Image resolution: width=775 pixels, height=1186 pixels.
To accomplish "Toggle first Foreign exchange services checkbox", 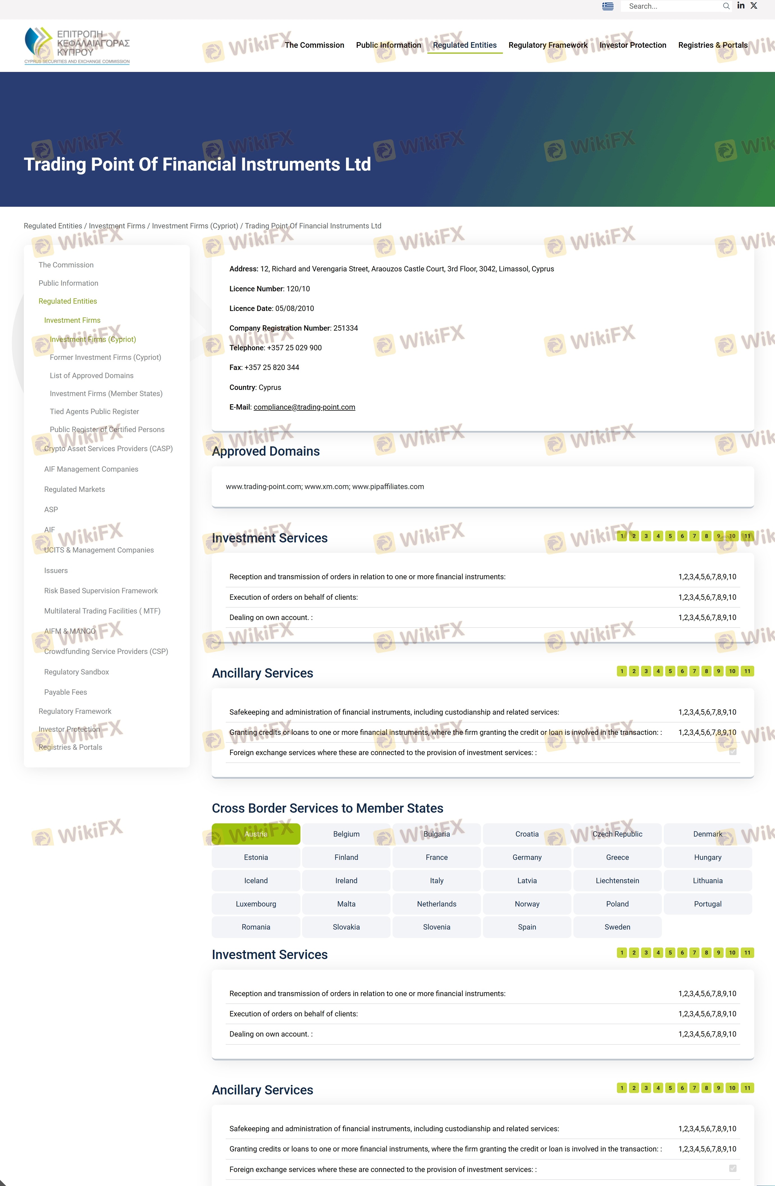I will [x=733, y=751].
